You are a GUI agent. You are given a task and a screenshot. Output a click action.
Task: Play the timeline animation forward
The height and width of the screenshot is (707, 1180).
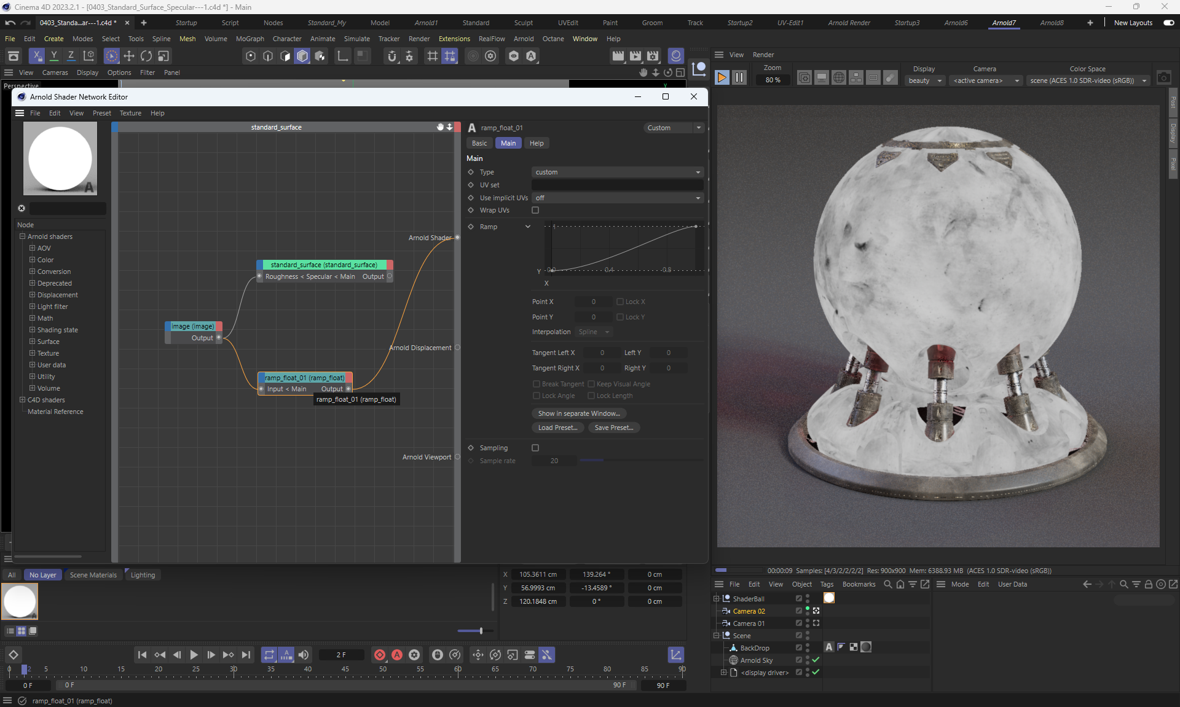pos(194,655)
